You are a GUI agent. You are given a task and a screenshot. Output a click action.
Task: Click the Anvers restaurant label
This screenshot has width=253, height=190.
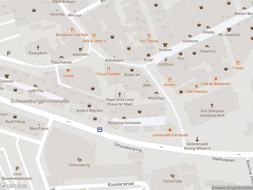point(170,85)
